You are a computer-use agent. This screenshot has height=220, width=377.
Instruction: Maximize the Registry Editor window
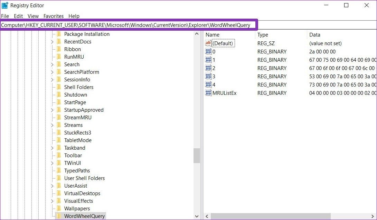pos(346,5)
